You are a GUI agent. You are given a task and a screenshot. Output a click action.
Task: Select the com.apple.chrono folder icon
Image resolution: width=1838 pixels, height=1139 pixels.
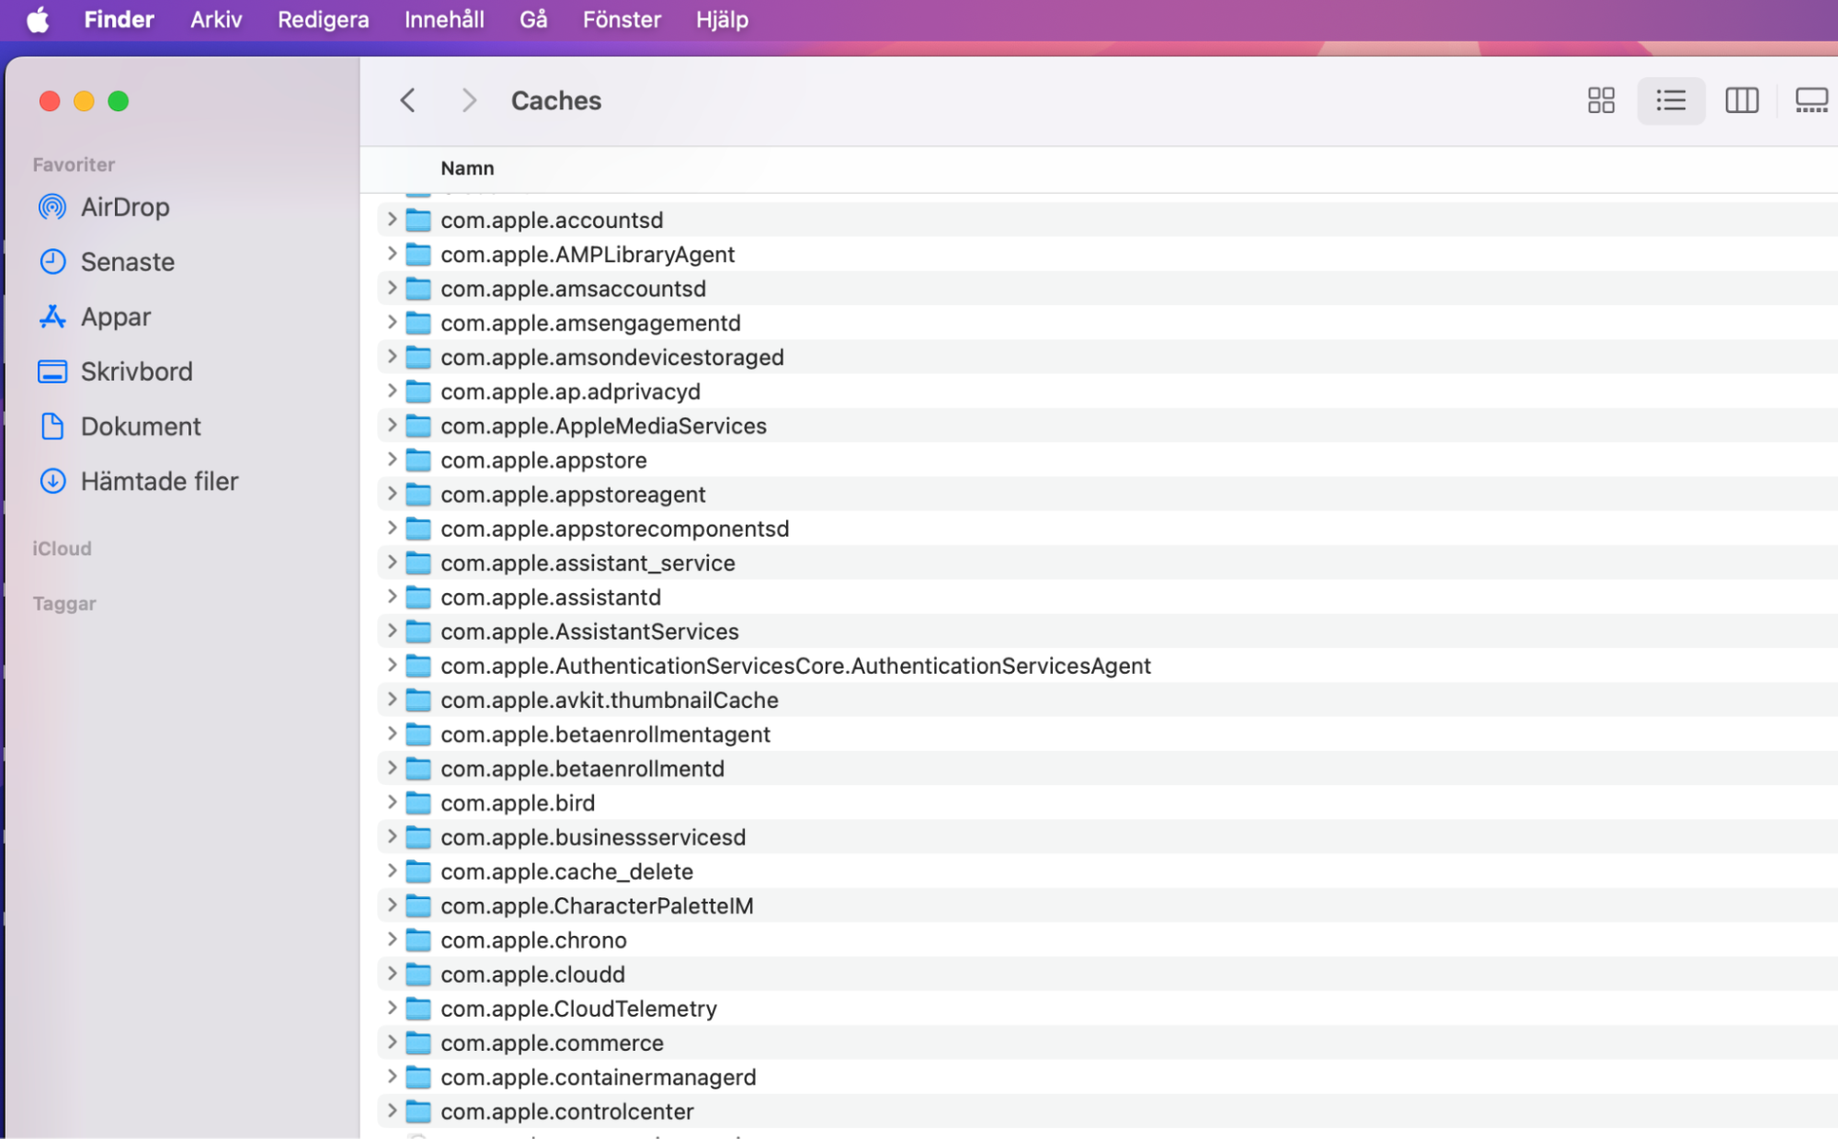click(418, 940)
